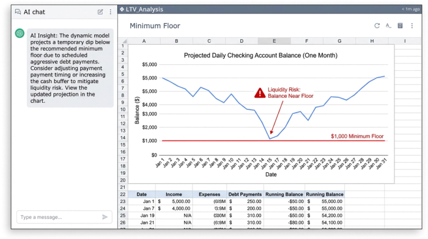This screenshot has height=239, width=428.
Task: Select column I header
Action: pos(405,41)
